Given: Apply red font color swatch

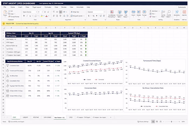Looking at the screenshot, I should point(46,16).
